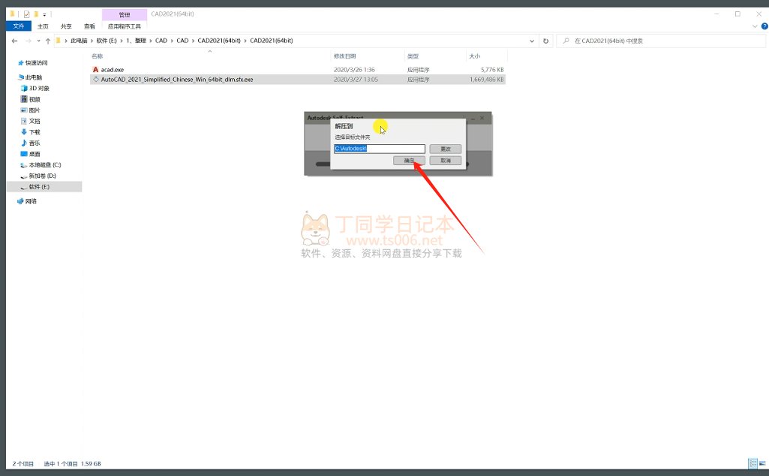Click the download arrow icon beside 下载

pos(23,132)
